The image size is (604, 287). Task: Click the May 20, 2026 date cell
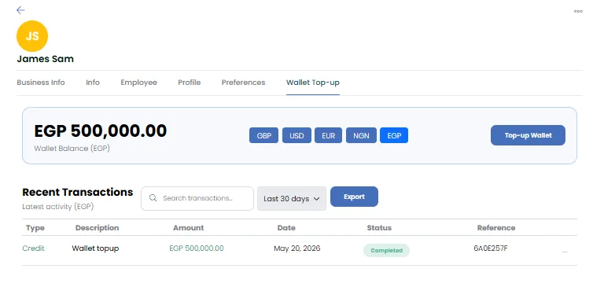(x=297, y=248)
